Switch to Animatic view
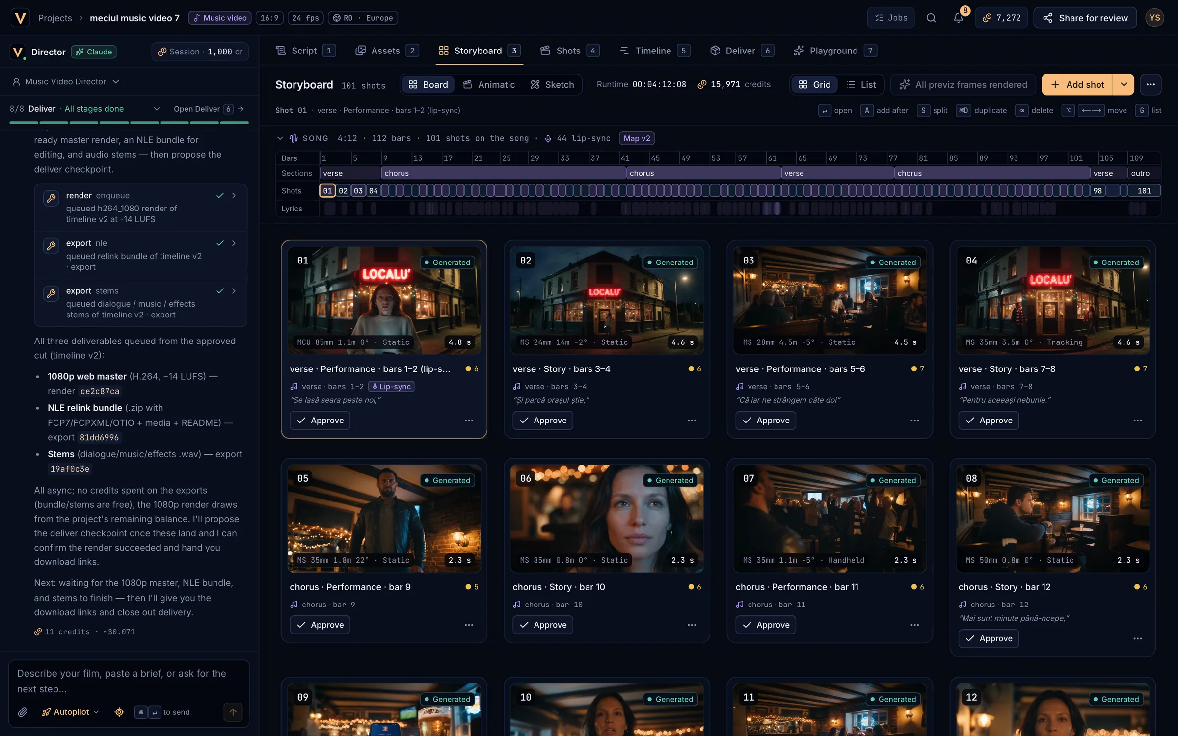 (489, 84)
